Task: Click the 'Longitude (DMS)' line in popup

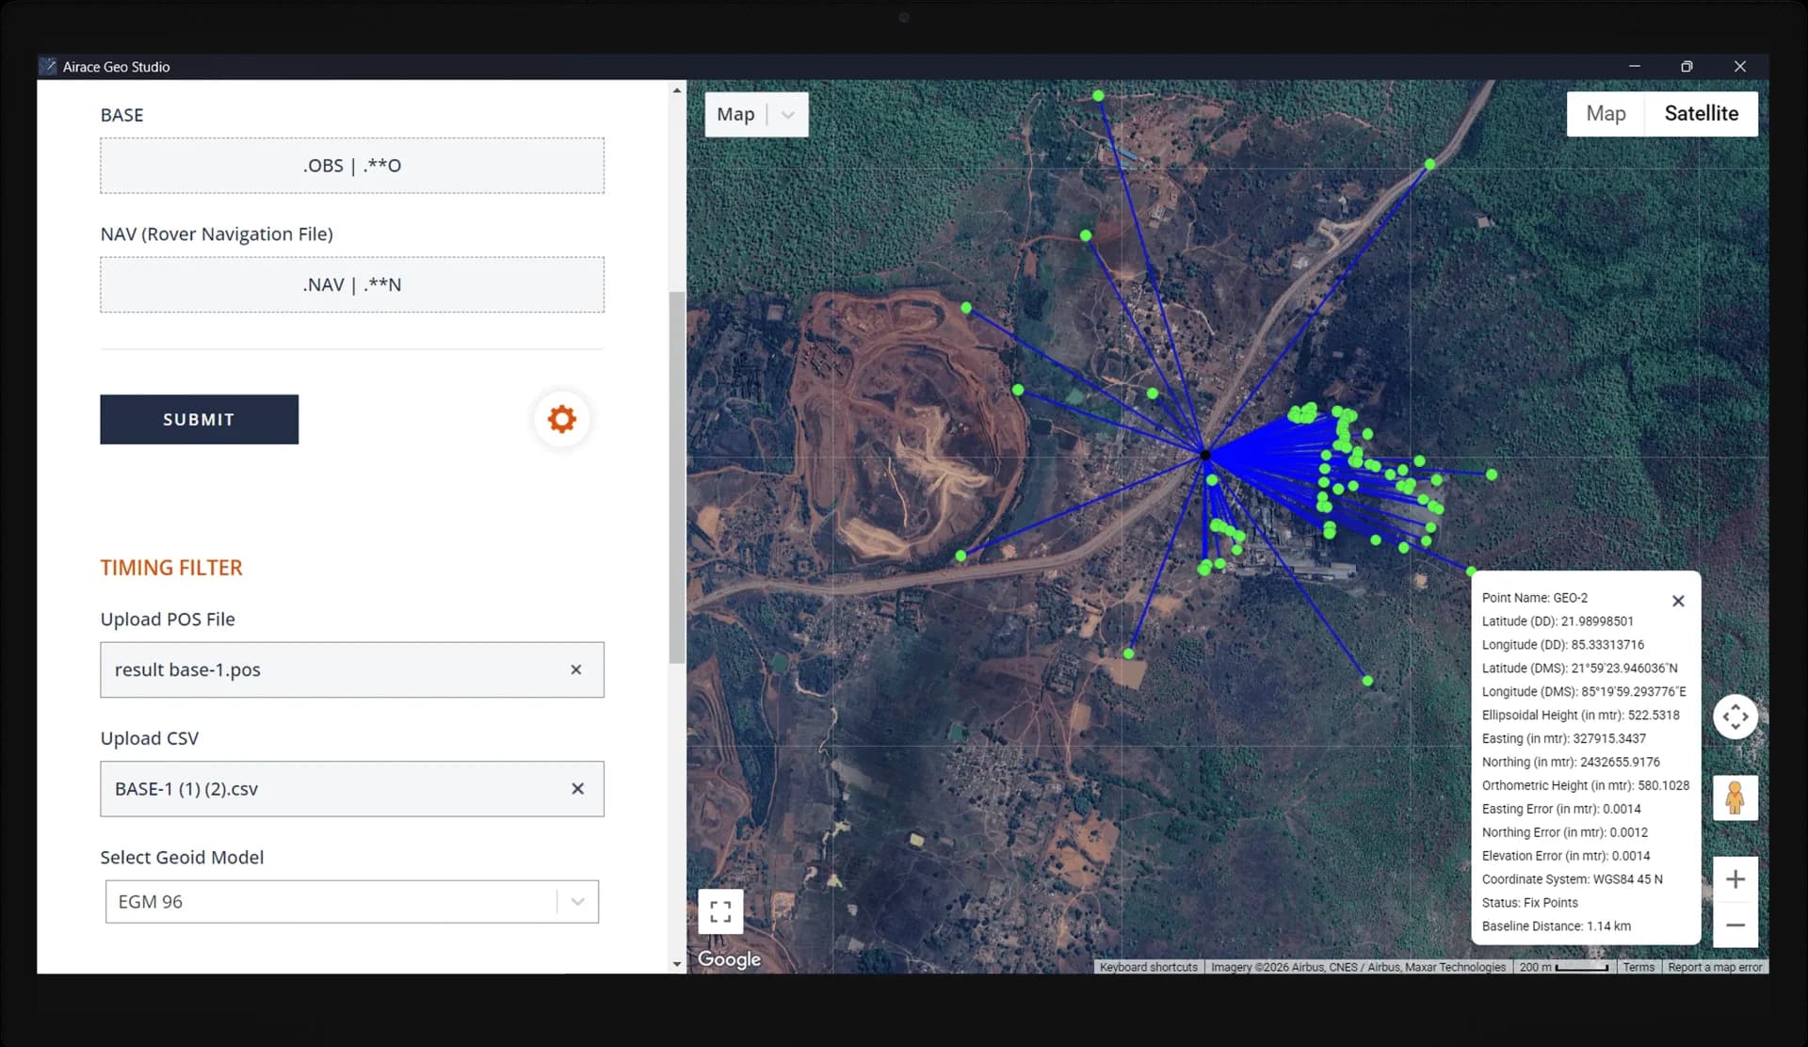Action: (x=1584, y=691)
